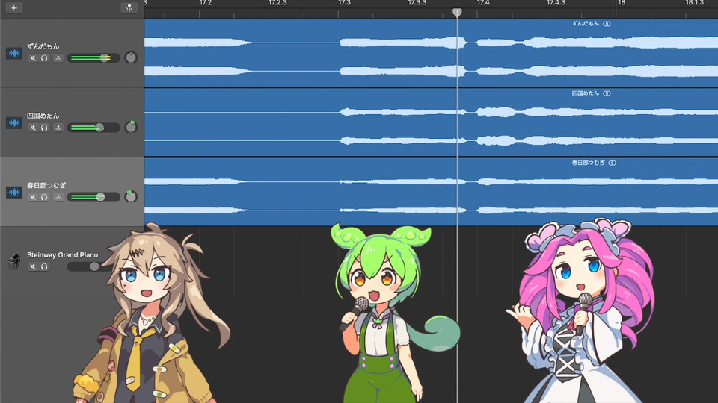Image resolution: width=718 pixels, height=403 pixels.
Task: Select the 春日部つむぎ track name
Action: click(46, 185)
